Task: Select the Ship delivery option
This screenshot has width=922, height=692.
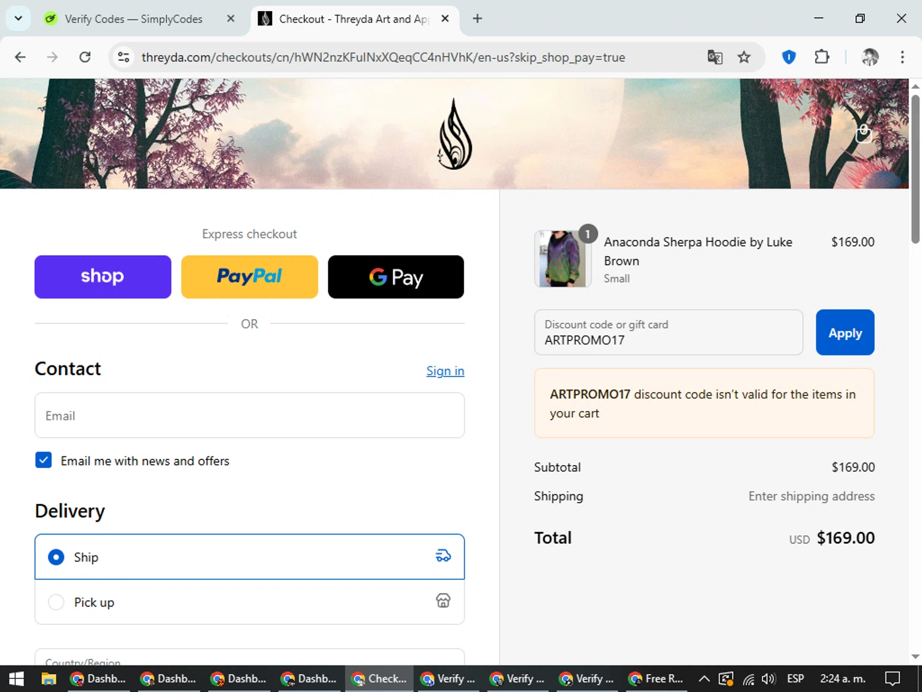Action: pos(250,557)
